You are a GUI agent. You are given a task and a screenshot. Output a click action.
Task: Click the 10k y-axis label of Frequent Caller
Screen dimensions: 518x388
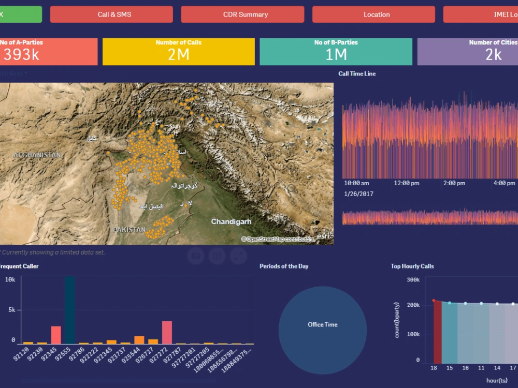coord(10,279)
